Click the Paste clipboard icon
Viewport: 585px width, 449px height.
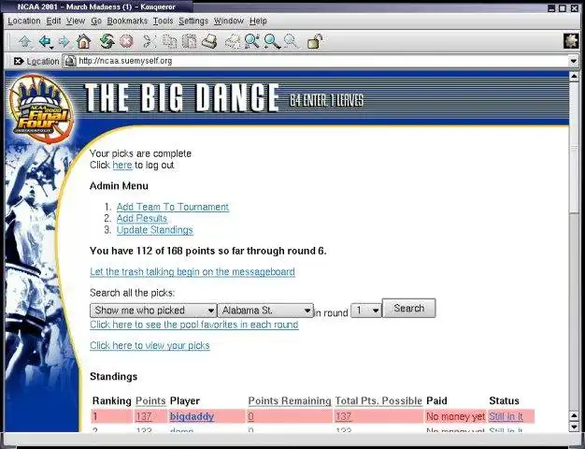tap(189, 41)
